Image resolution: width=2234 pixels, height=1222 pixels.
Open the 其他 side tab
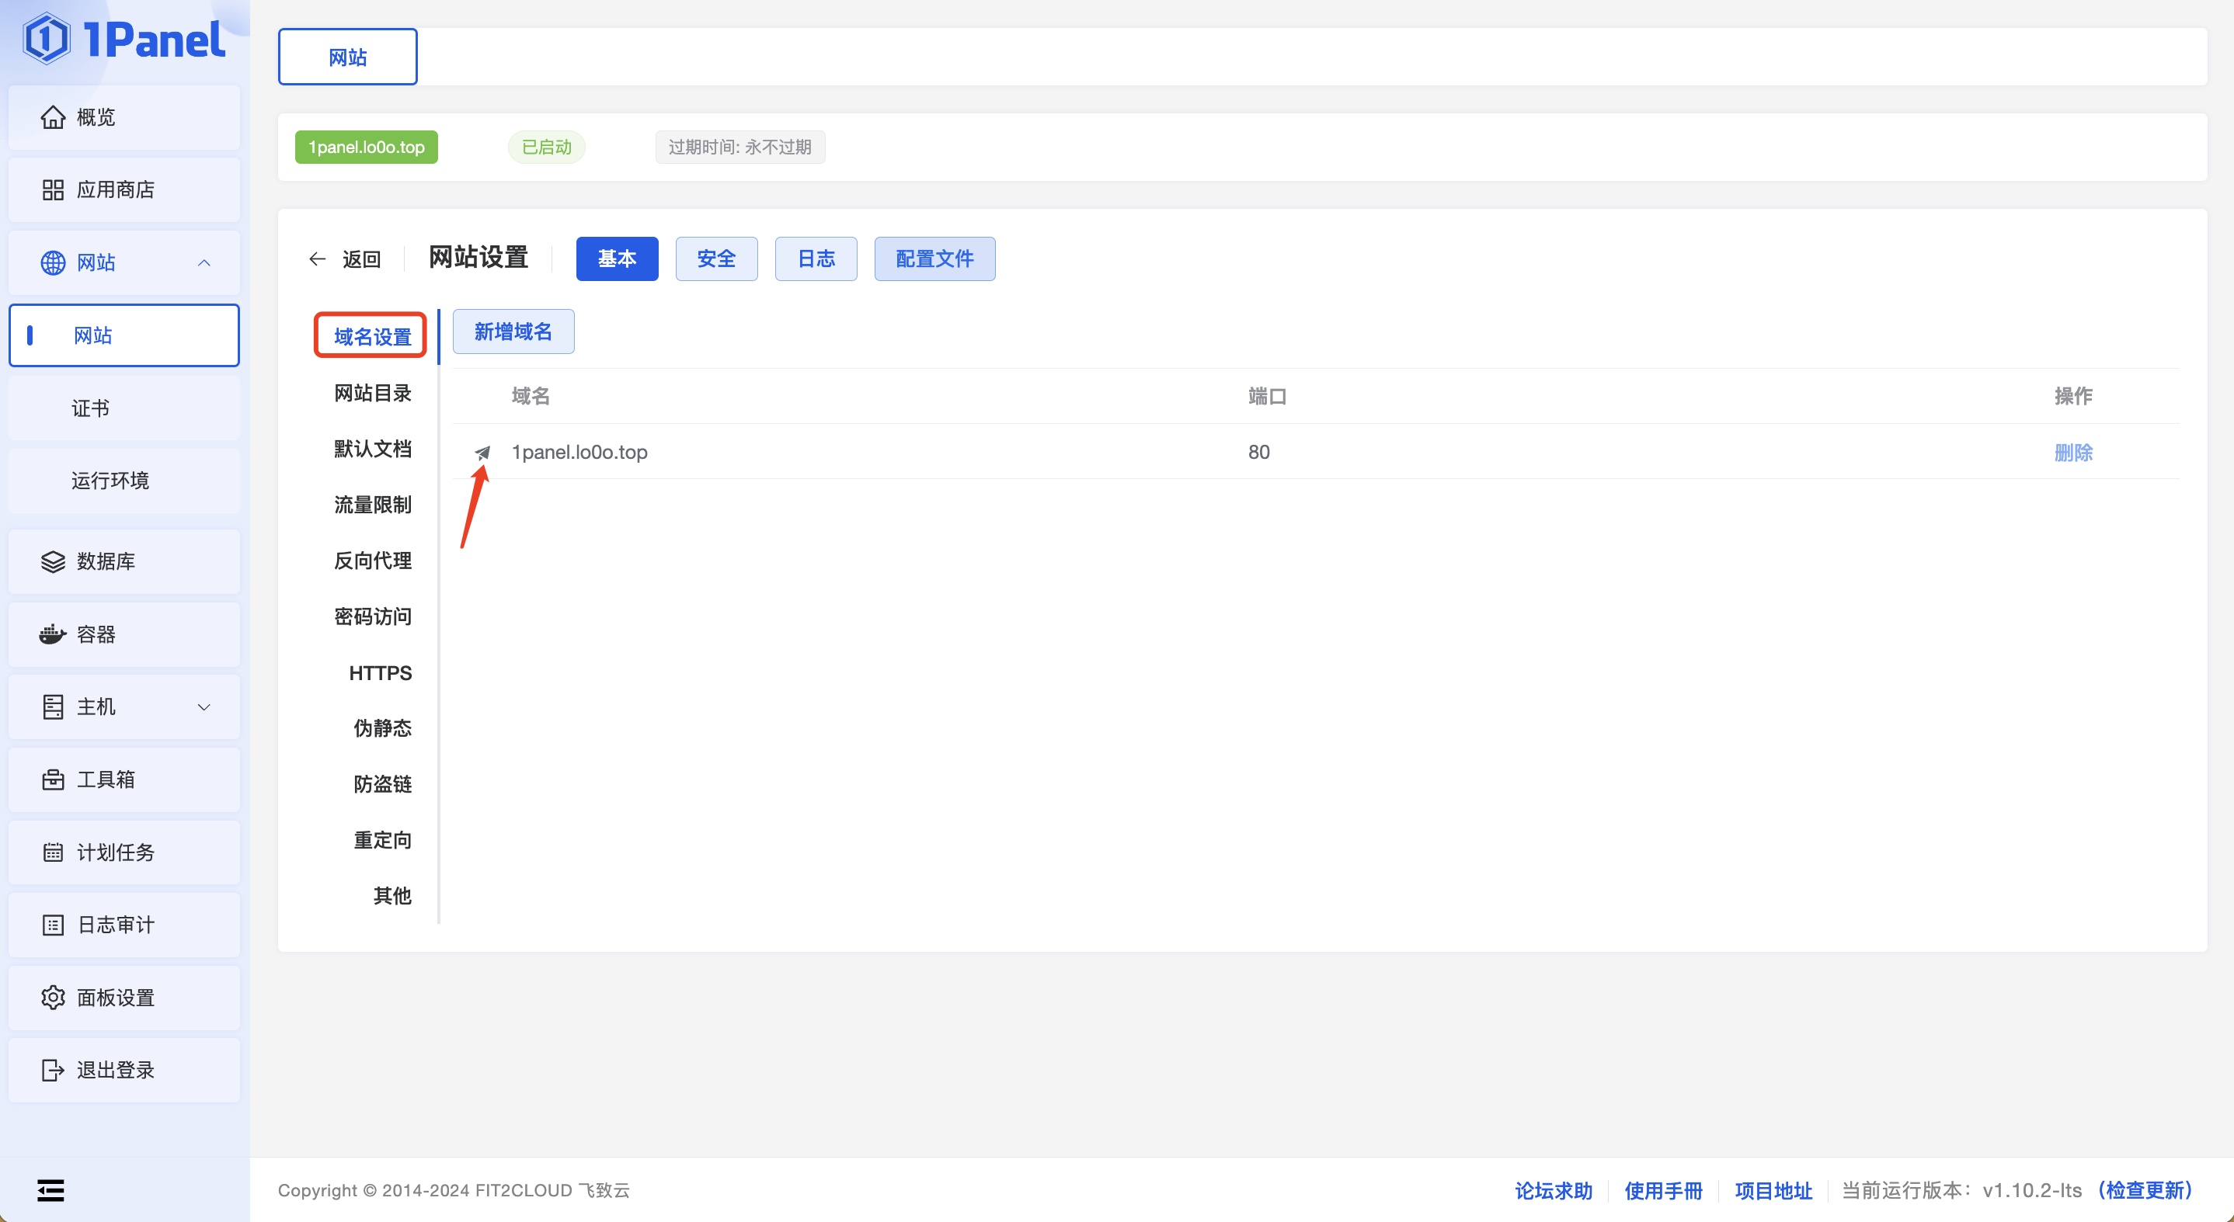tap(392, 896)
